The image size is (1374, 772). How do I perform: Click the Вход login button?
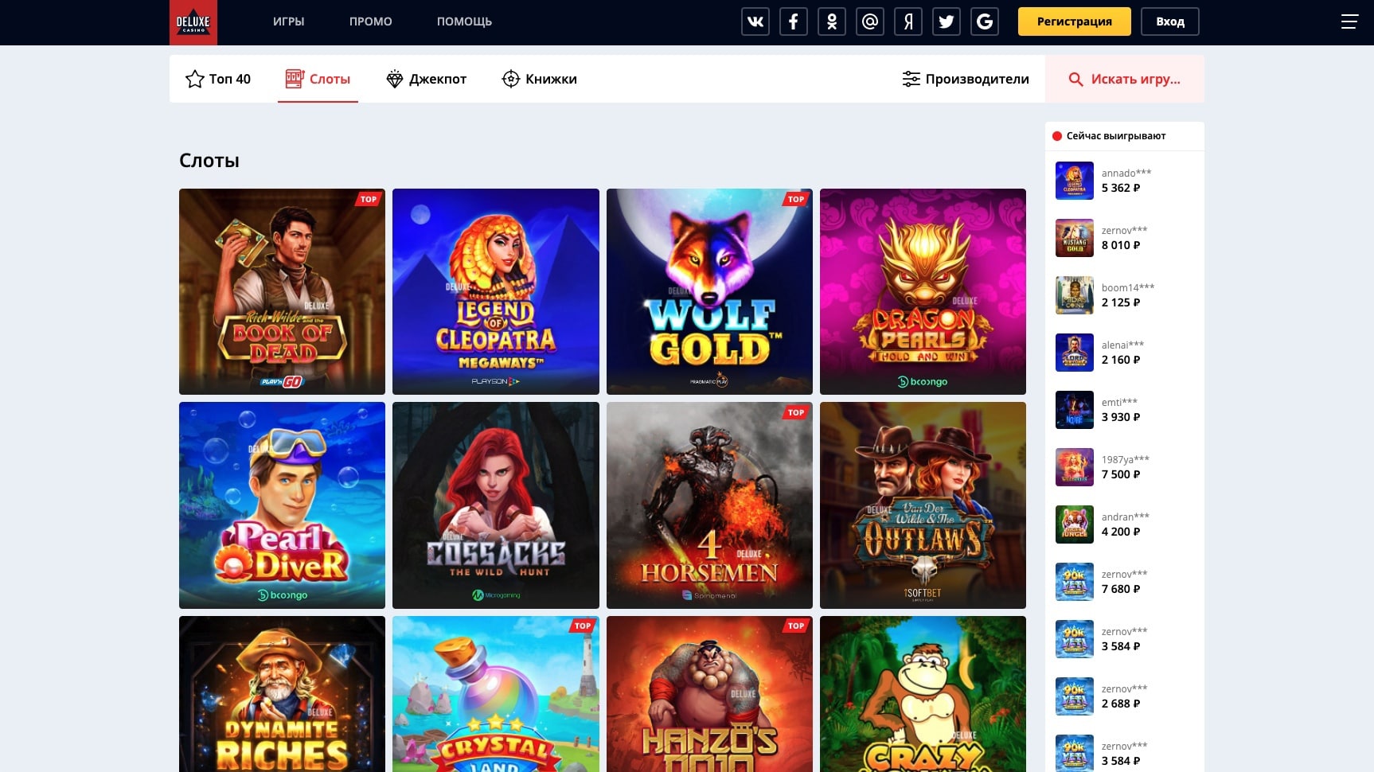[1169, 21]
